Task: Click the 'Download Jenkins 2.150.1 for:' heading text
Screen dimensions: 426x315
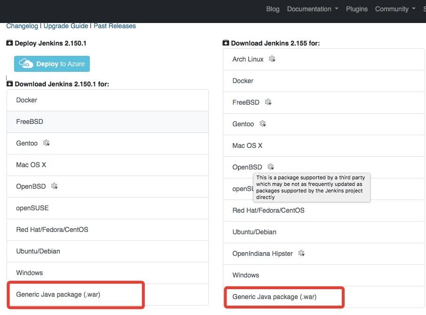Action: coord(62,84)
